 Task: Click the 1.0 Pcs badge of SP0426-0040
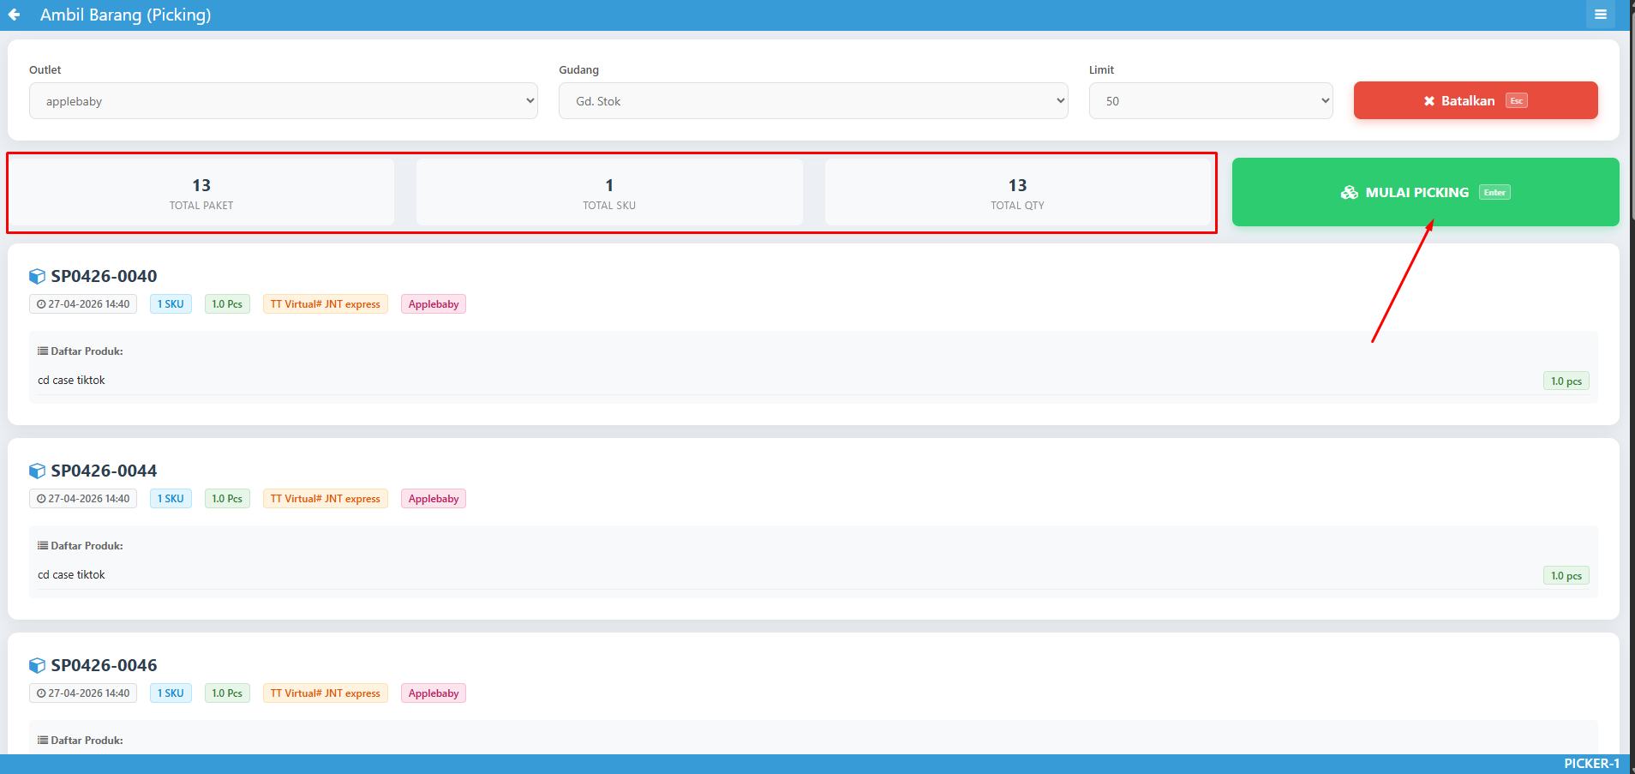click(x=227, y=304)
